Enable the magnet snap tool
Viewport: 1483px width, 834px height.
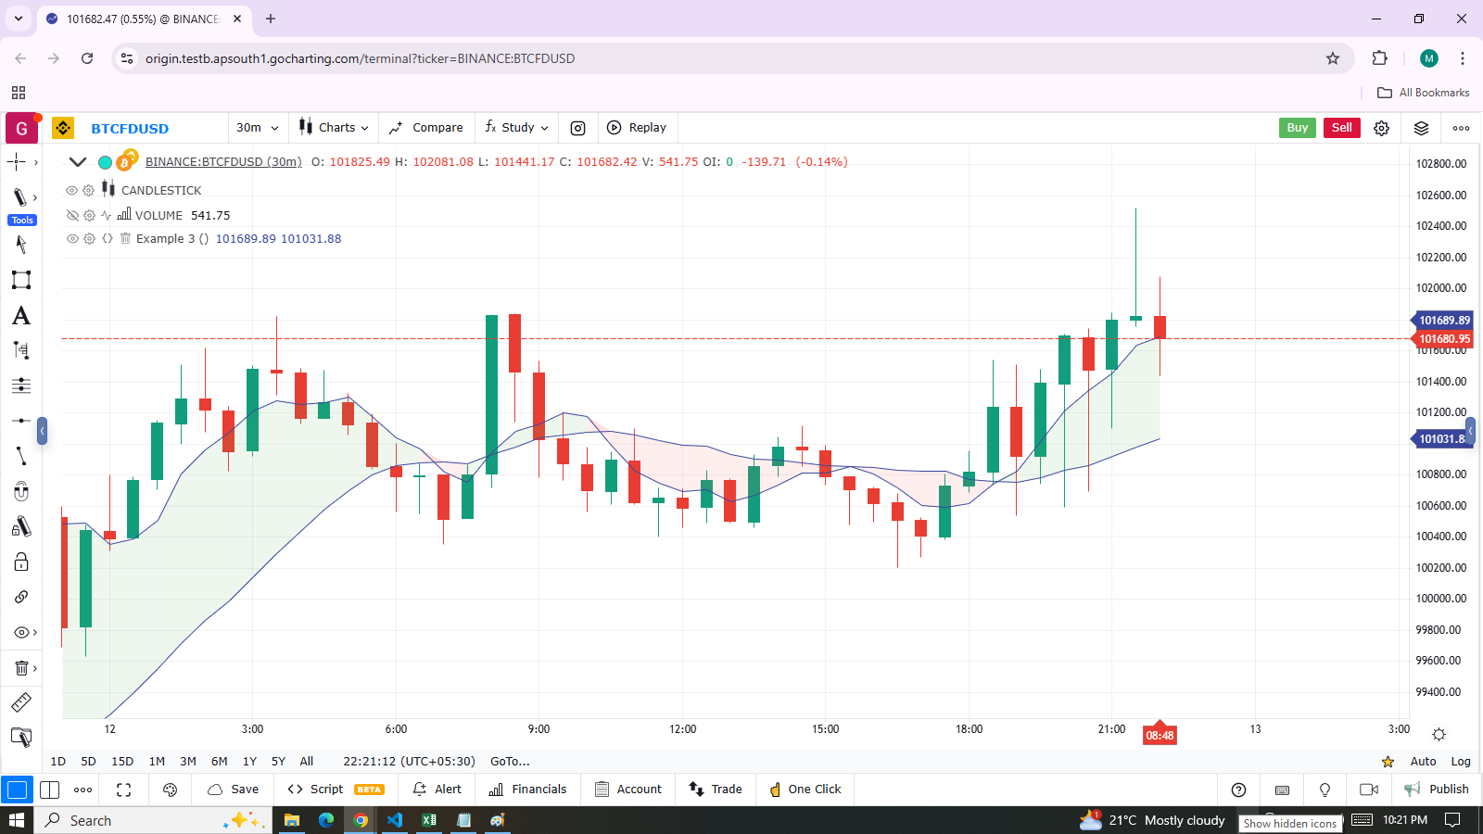21,491
